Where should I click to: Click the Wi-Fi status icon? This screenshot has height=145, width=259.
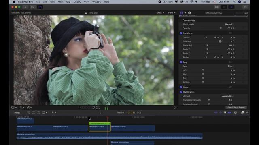click(191, 2)
